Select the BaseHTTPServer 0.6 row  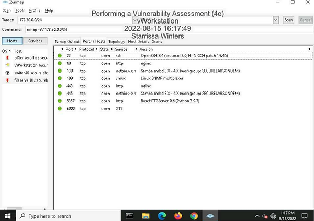tap(183, 101)
